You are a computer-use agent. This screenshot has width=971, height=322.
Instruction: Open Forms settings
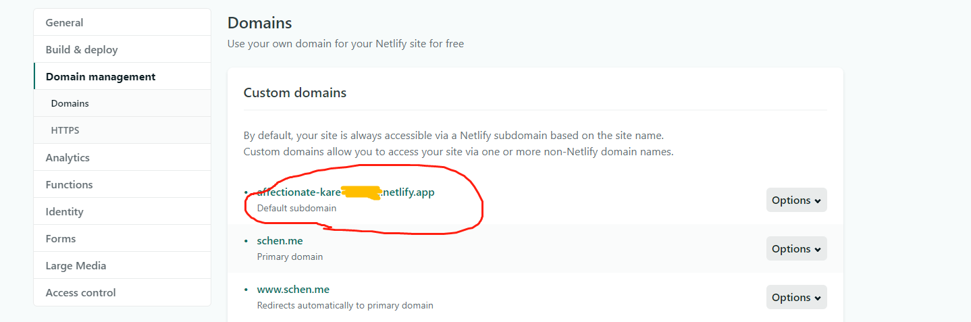61,239
